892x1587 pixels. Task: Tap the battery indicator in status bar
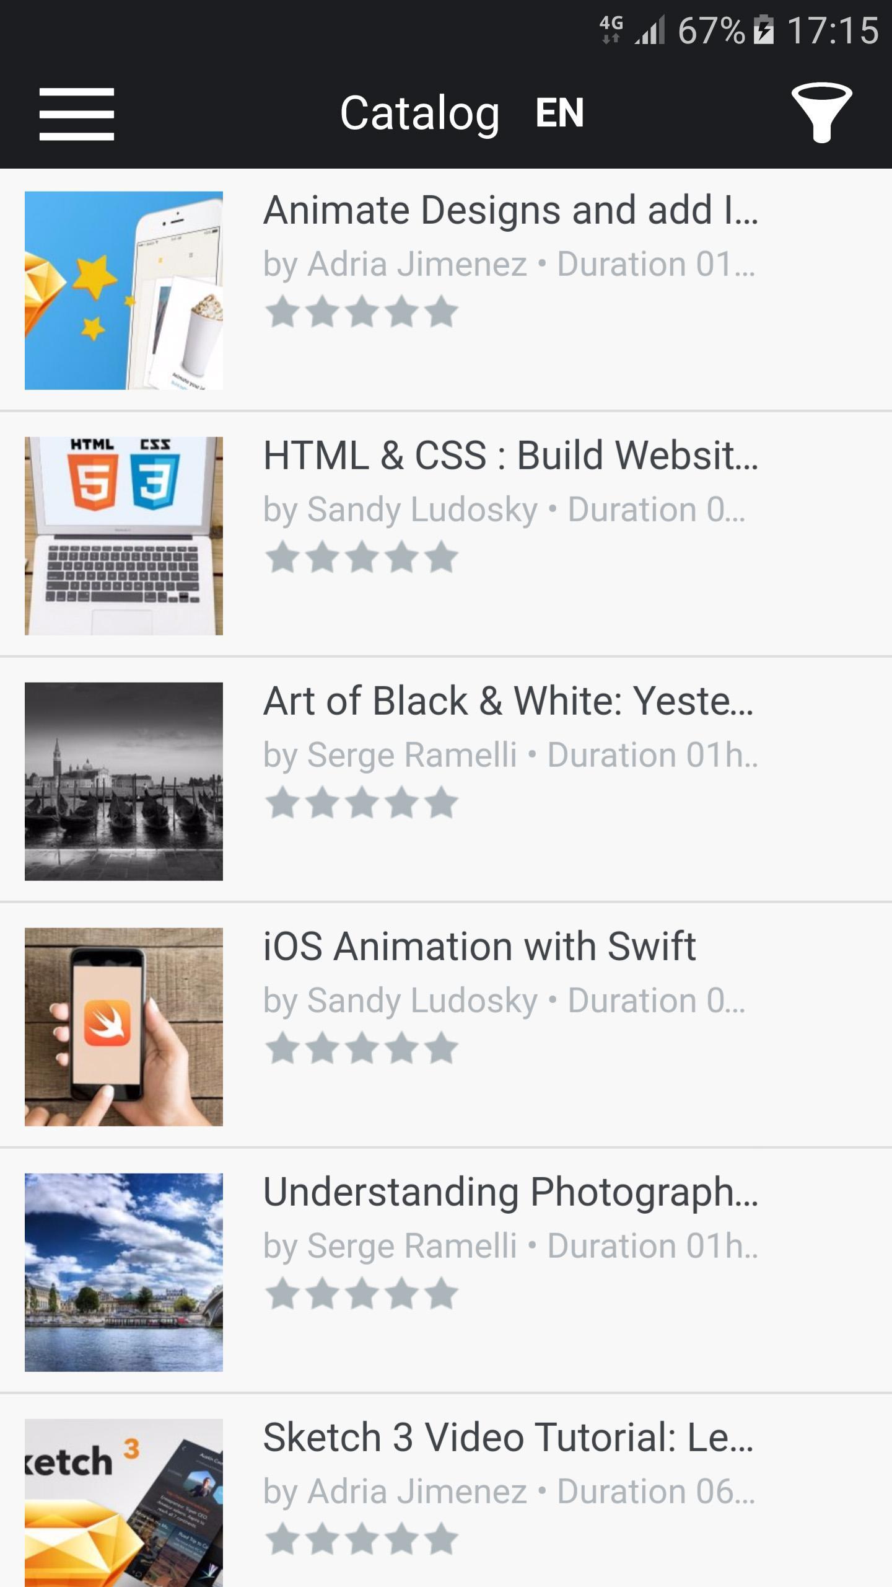[x=763, y=30]
